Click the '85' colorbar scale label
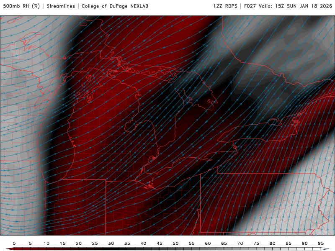Viewport: 335px width, 251px height. (289, 243)
